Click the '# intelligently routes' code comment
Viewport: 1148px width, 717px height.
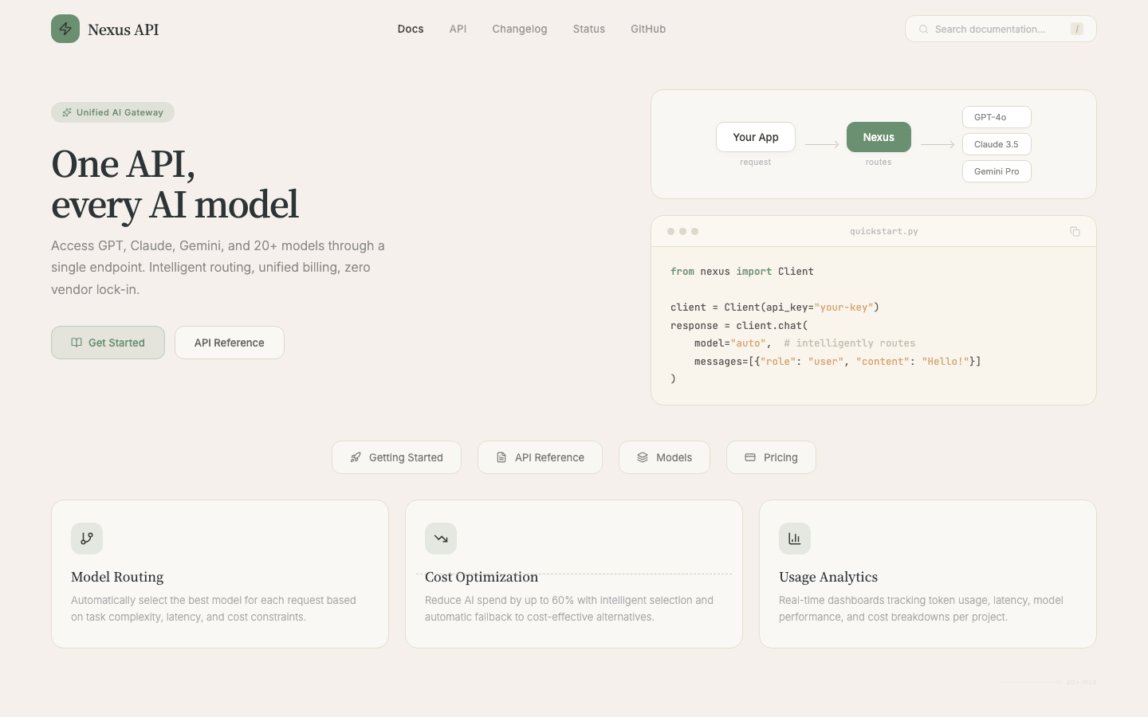pos(850,343)
